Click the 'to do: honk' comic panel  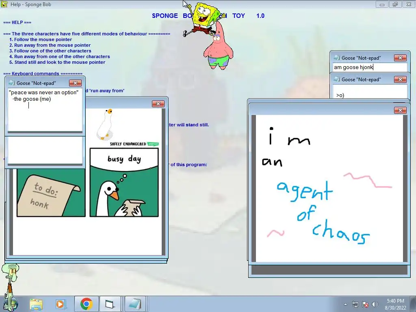51,193
